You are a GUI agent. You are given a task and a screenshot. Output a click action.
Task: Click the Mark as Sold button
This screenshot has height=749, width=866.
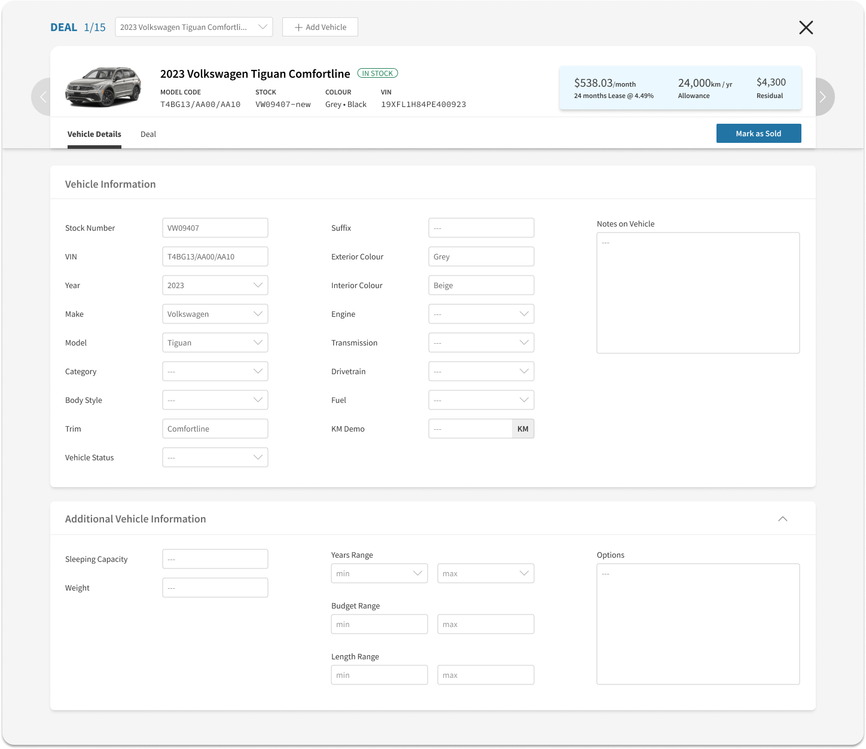click(758, 133)
